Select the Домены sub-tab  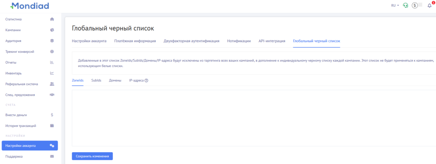click(115, 80)
